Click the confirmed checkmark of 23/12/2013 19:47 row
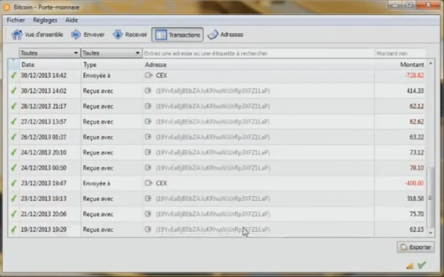 13,183
